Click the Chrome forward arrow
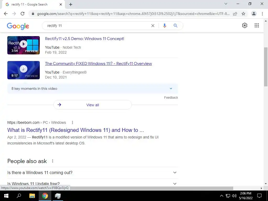 pos(14,14)
